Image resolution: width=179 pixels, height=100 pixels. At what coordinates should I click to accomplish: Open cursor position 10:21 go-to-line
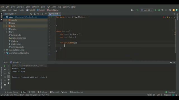(x=149, y=95)
